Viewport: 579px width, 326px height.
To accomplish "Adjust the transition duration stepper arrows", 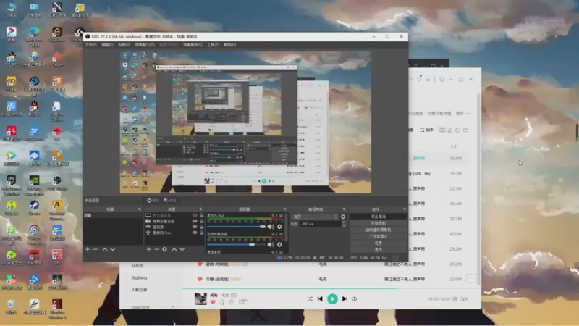I will click(x=344, y=224).
